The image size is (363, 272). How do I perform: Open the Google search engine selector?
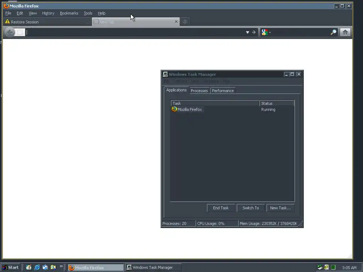pos(266,32)
